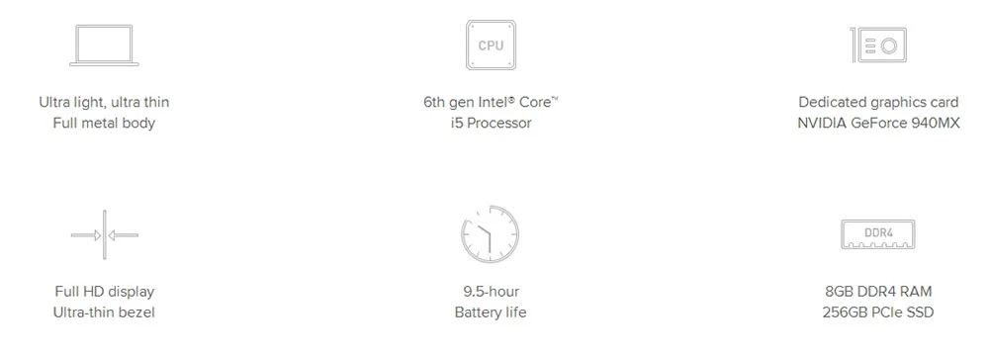Select the battery life clock icon
Viewport: 989px width, 356px height.
[491, 234]
